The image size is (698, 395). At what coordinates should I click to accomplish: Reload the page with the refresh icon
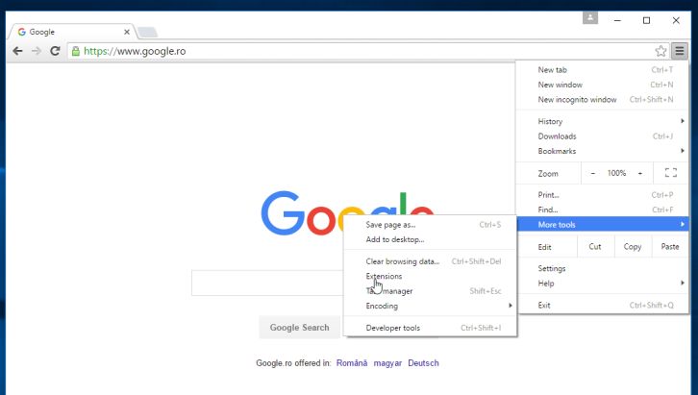55,51
